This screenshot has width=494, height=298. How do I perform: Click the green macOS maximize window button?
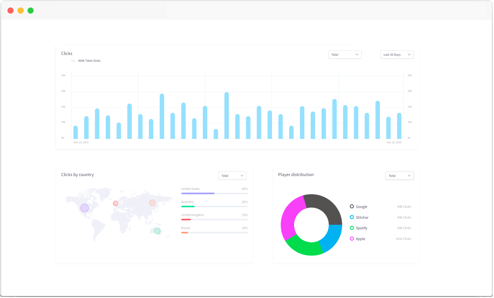click(31, 11)
